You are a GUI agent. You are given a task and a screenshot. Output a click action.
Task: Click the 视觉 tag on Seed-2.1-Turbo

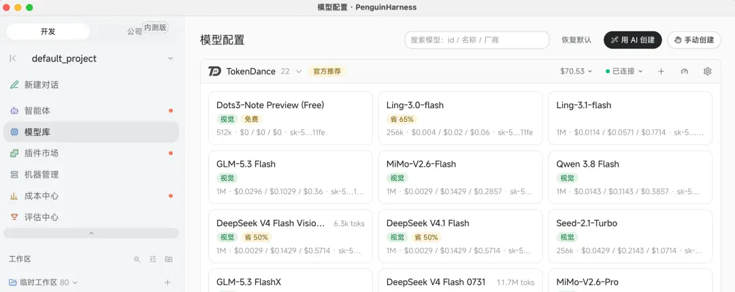pyautogui.click(x=567, y=237)
